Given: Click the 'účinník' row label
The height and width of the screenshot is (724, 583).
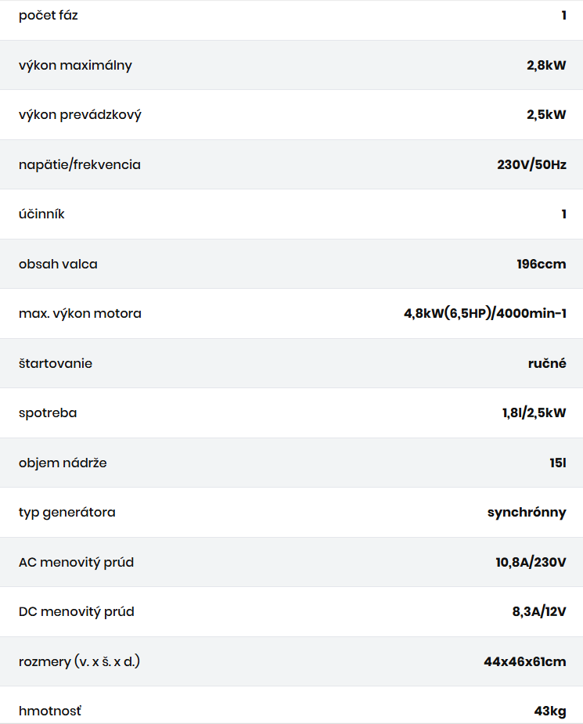Looking at the screenshot, I should coord(41,214).
